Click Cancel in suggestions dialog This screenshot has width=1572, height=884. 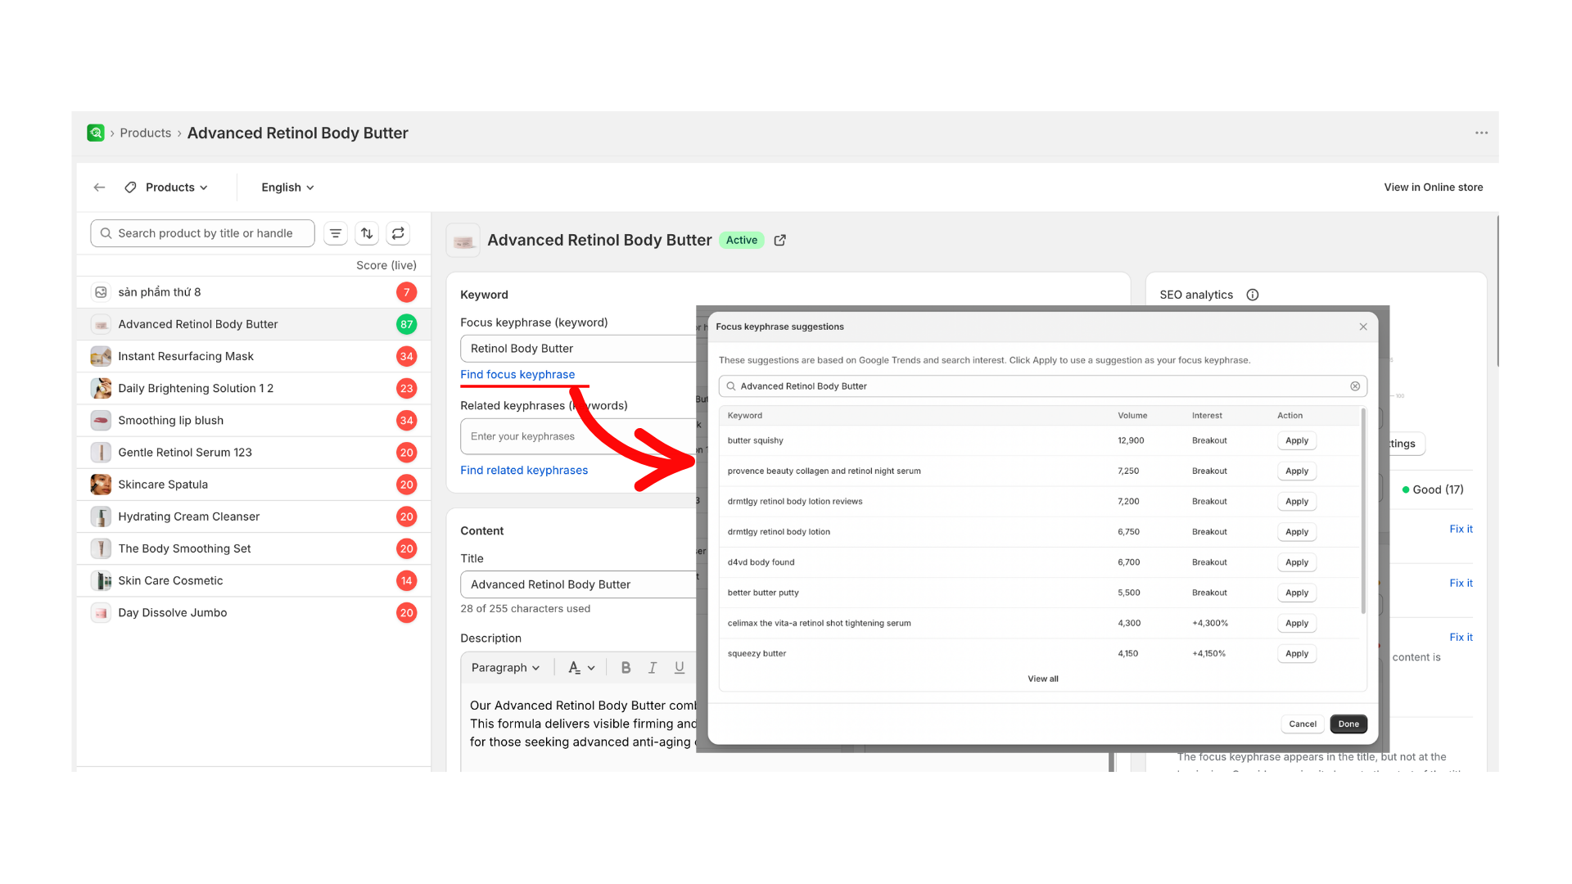pos(1302,724)
